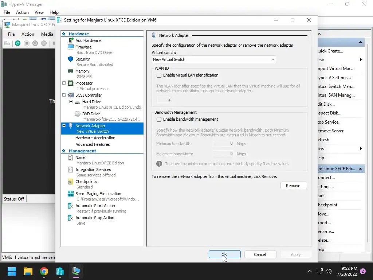Open Windows Start menu on the taskbar
Screen dimensions: 373x280
click(12, 271)
